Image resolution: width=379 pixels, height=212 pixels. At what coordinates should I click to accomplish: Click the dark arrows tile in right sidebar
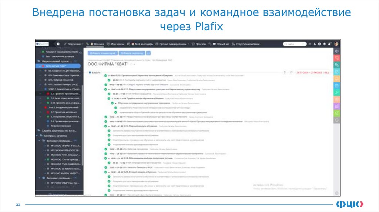[337, 51]
